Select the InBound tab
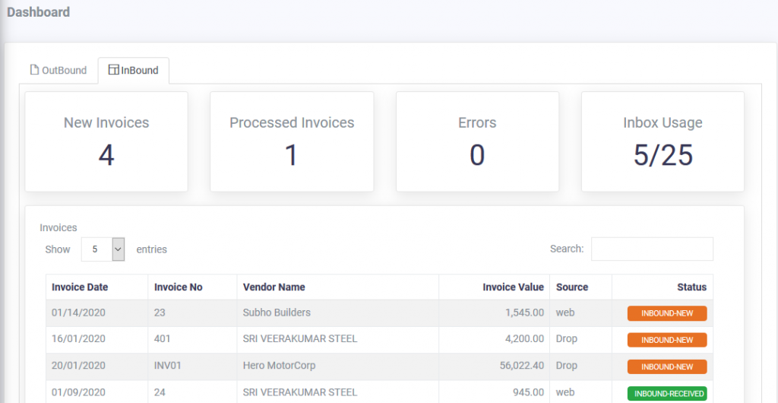778x403 pixels. click(x=134, y=71)
